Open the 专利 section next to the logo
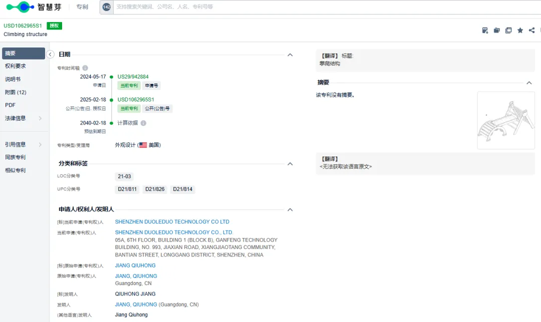The height and width of the screenshot is (322, 541). pyautogui.click(x=82, y=7)
